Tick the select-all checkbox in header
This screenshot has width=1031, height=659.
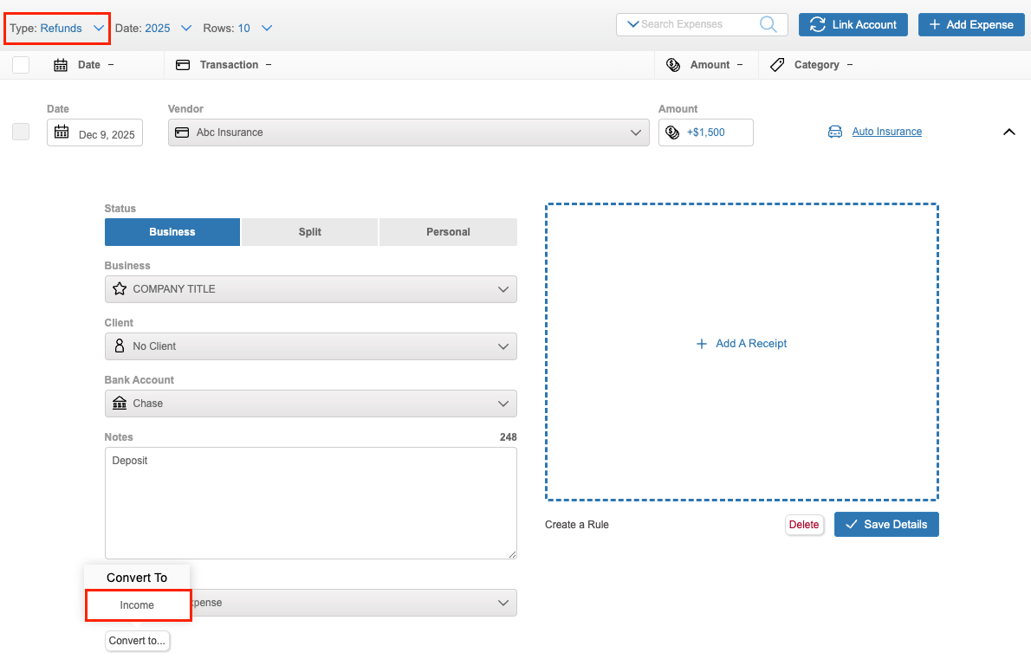21,65
